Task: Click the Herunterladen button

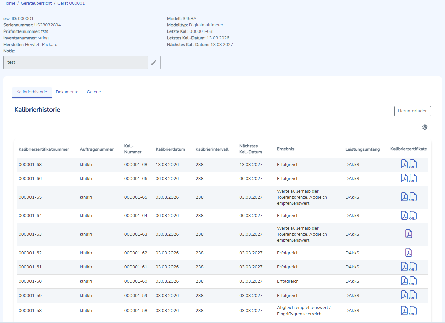Action: tap(412, 111)
